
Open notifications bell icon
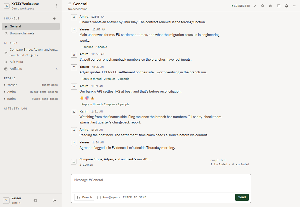[x=286, y=6]
